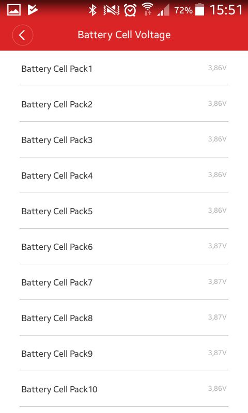Tap the 3,87V value of Pack9

217,353
